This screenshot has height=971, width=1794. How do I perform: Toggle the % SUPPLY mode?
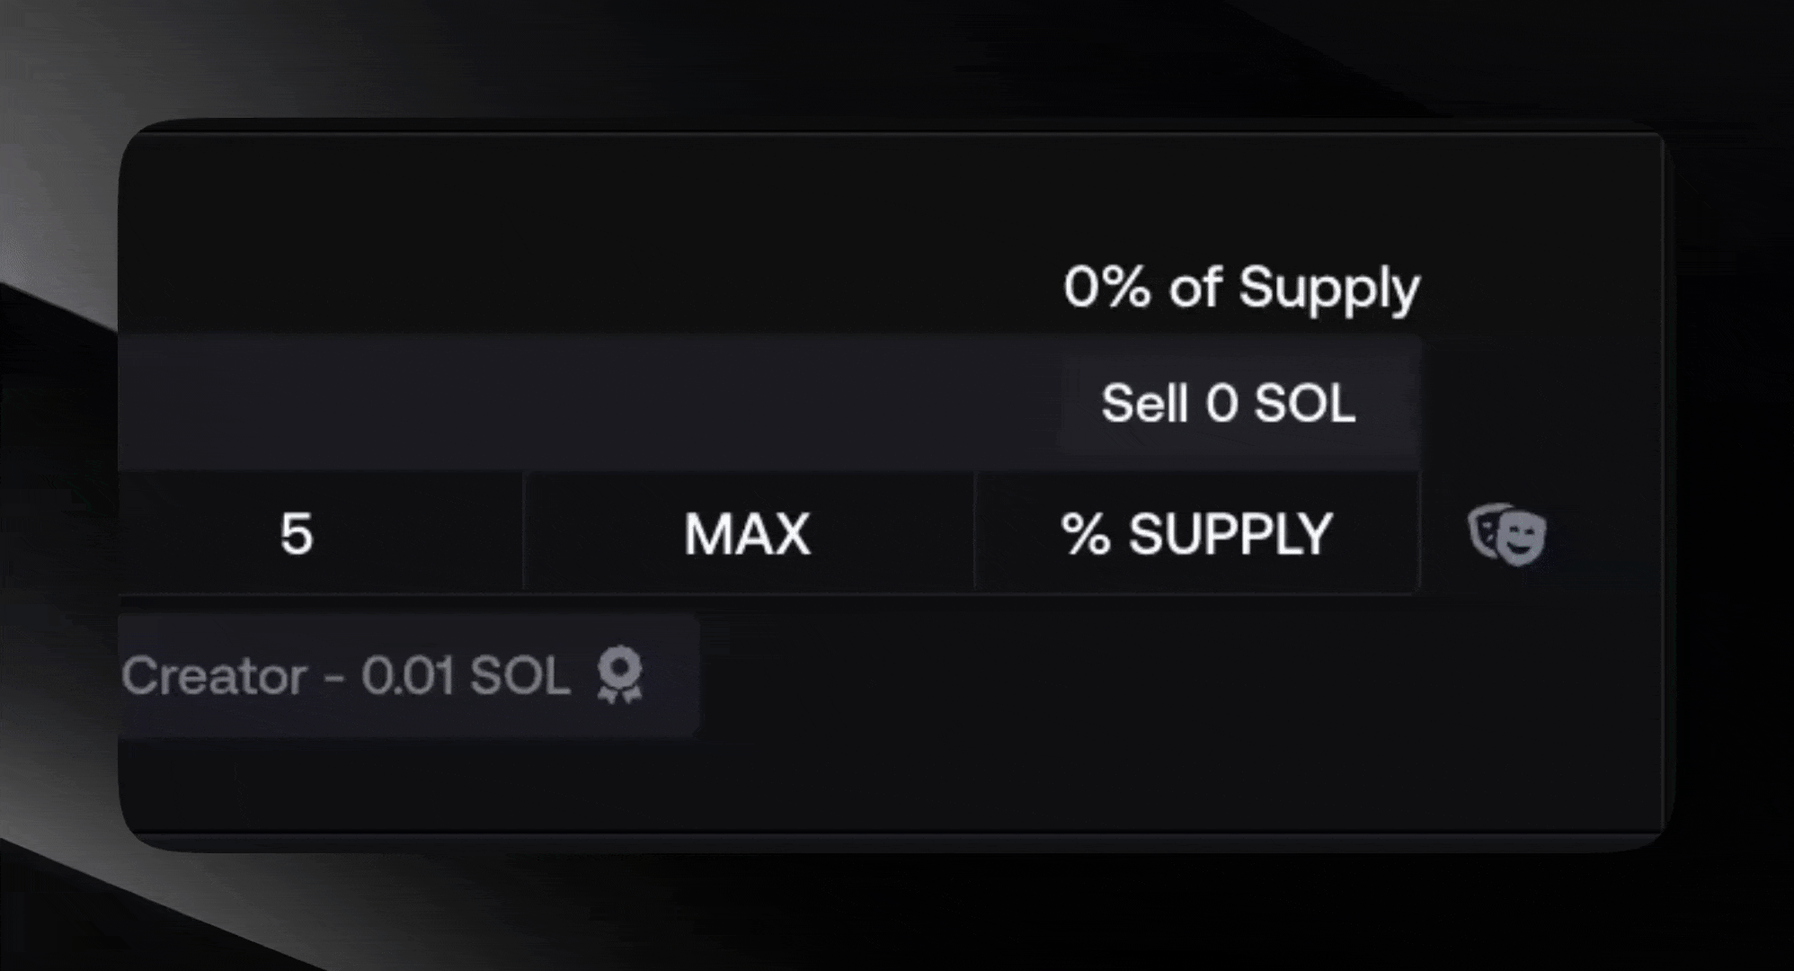(1196, 533)
